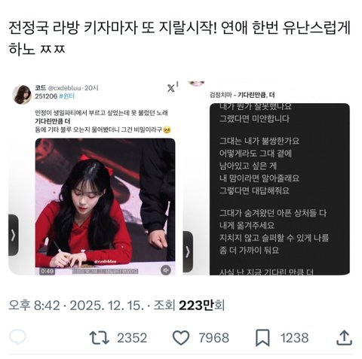
Task: Click the X logo in embedded tweet
Action: [171, 88]
